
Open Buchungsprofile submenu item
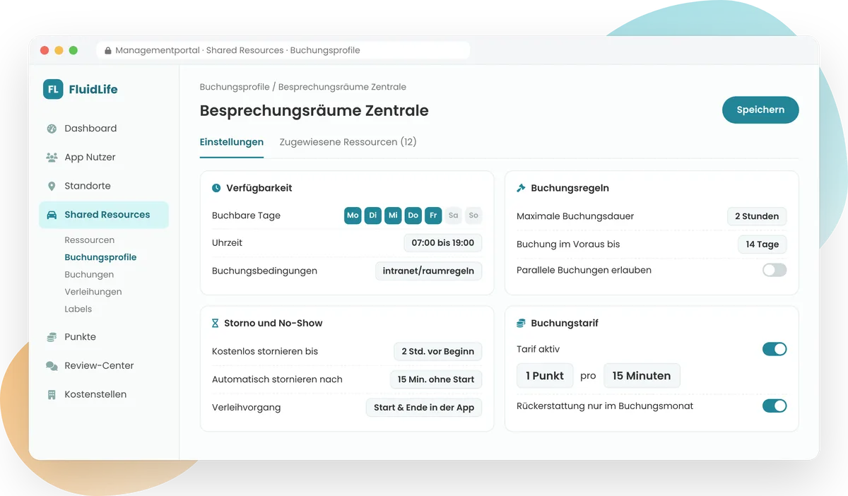pos(100,257)
